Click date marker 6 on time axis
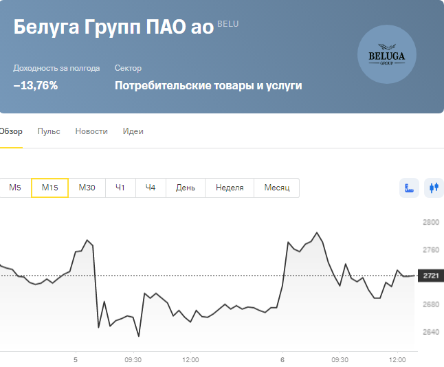The image size is (444, 367). (282, 360)
